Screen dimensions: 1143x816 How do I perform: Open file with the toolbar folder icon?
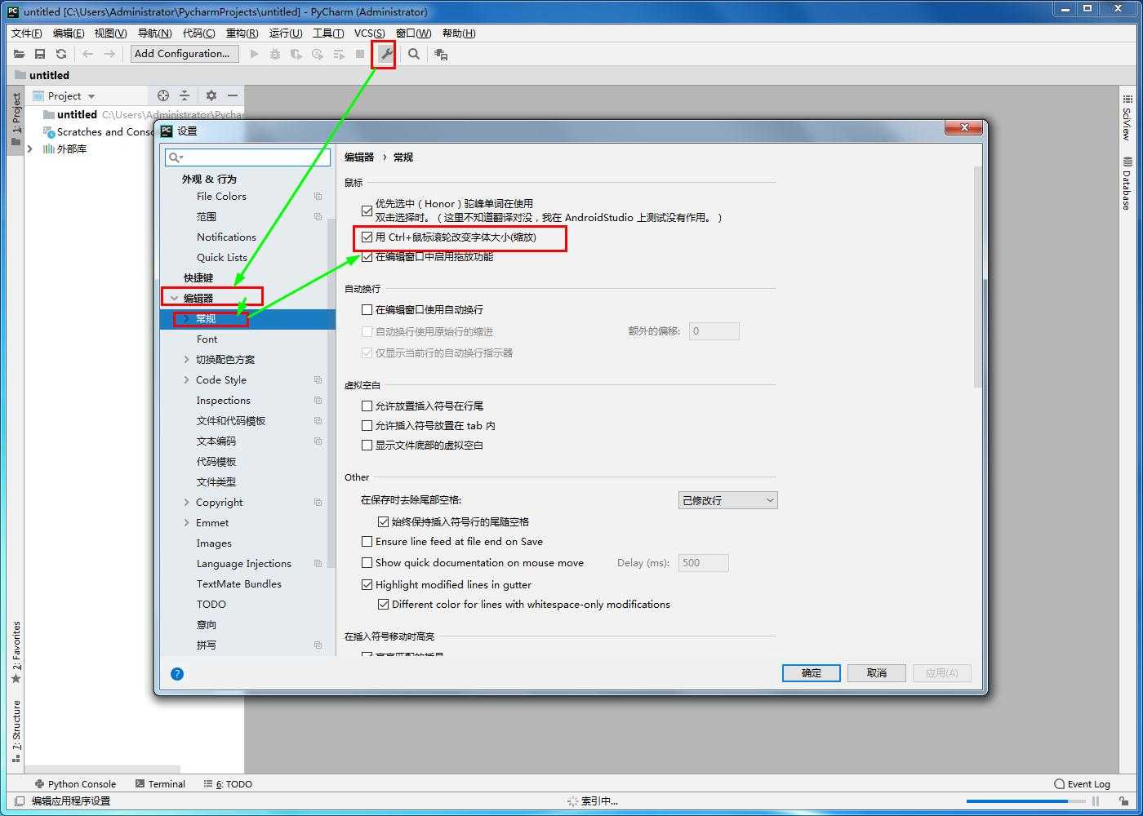coord(19,54)
